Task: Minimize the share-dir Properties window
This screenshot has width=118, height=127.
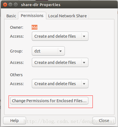Action: point(10,4)
